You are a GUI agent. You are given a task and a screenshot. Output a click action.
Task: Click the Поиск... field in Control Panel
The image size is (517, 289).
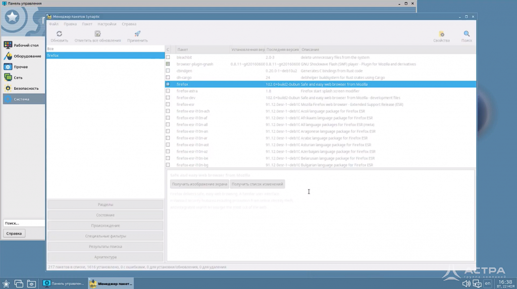tap(24, 223)
